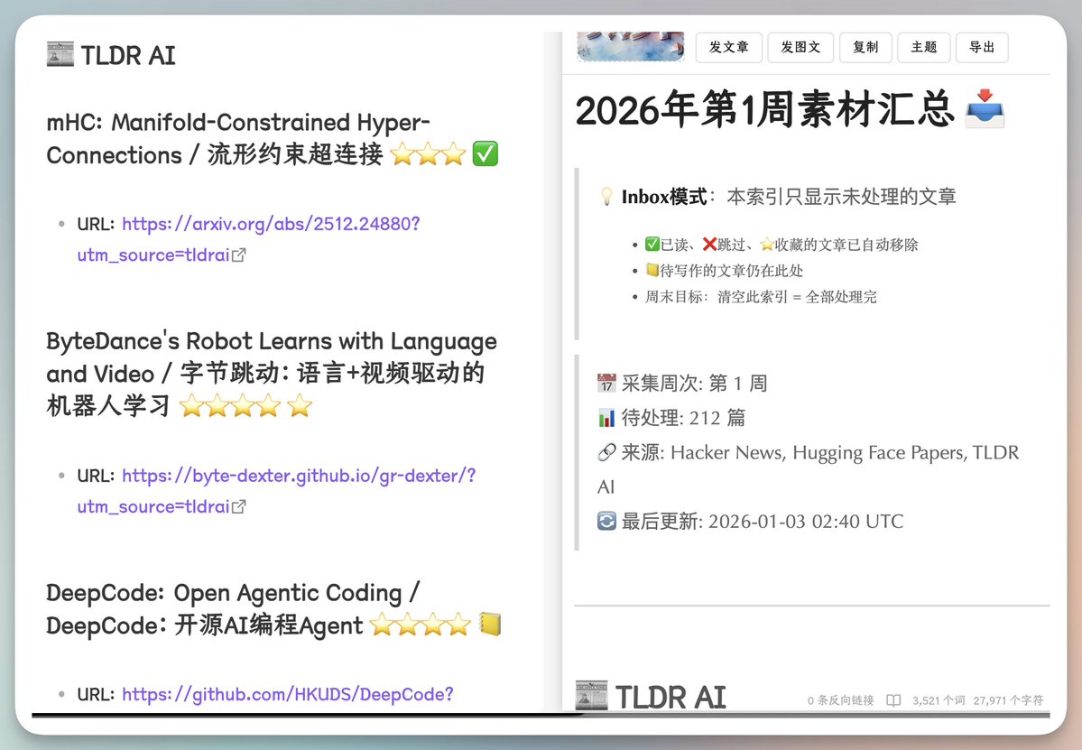Click the fifth star on the ByteDance heading
Viewport: 1082px width, 750px height.
(x=300, y=406)
